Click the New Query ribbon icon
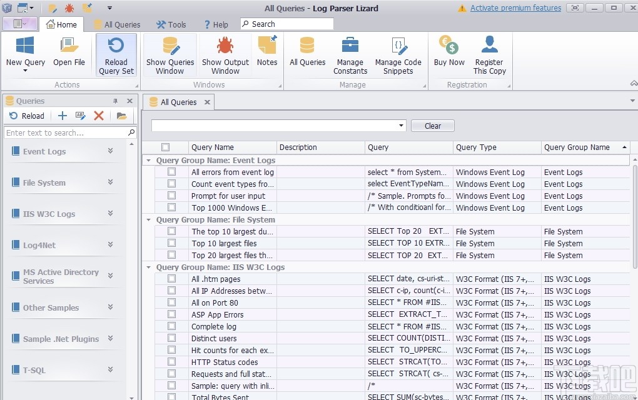638x400 pixels. tap(25, 46)
